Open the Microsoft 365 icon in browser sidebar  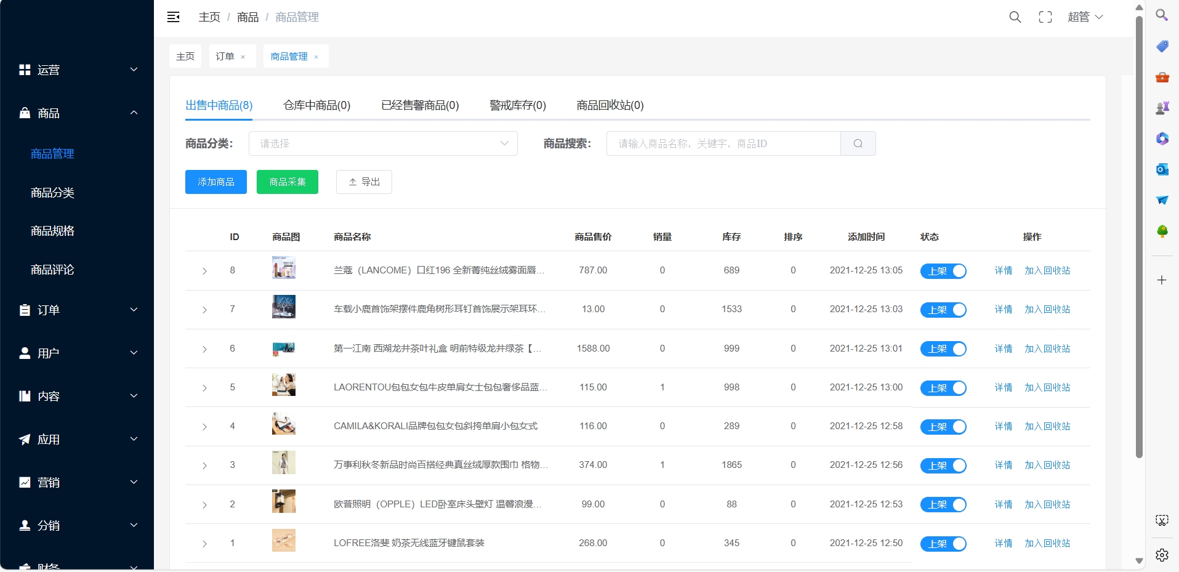coord(1162,139)
